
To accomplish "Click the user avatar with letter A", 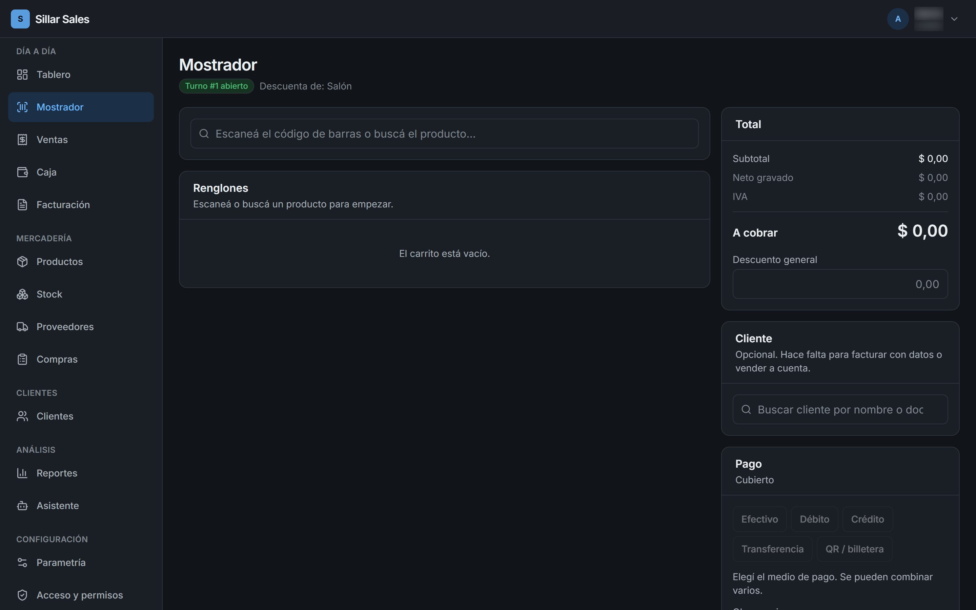I will 898,19.
